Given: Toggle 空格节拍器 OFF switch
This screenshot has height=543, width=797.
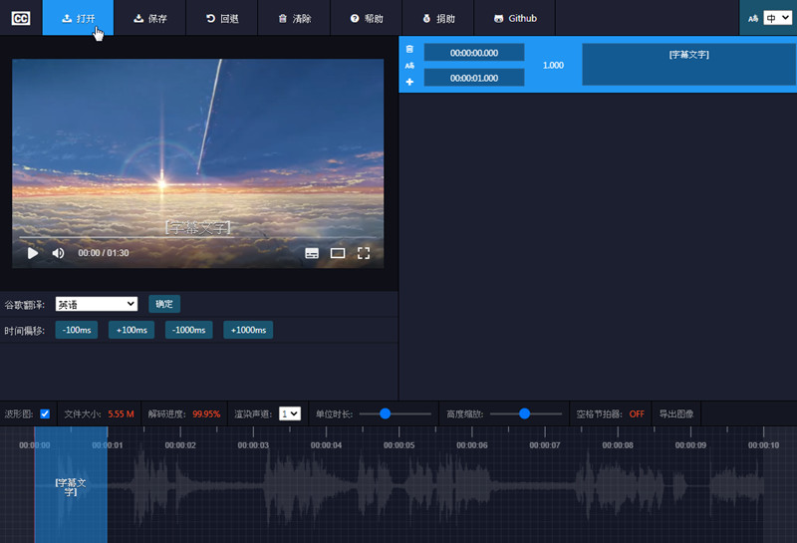Looking at the screenshot, I should (x=637, y=413).
